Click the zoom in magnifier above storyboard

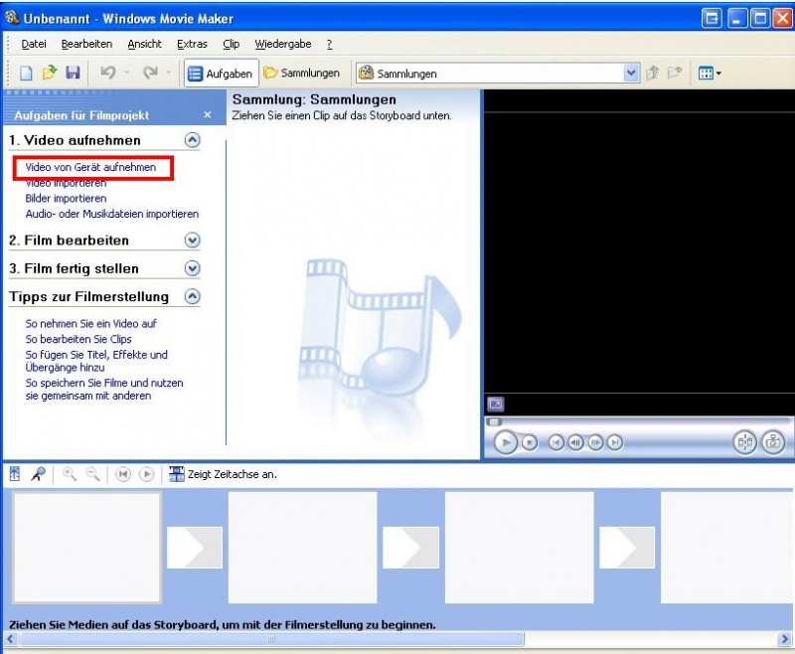point(70,474)
